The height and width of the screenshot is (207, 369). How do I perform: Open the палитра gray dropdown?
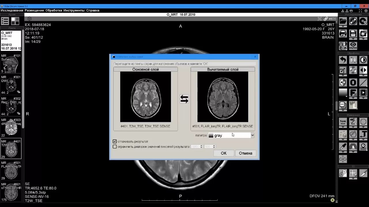pos(231,135)
